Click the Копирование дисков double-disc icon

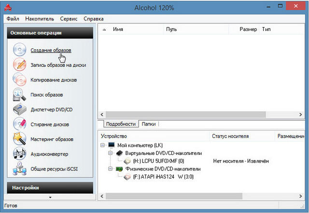point(19,79)
